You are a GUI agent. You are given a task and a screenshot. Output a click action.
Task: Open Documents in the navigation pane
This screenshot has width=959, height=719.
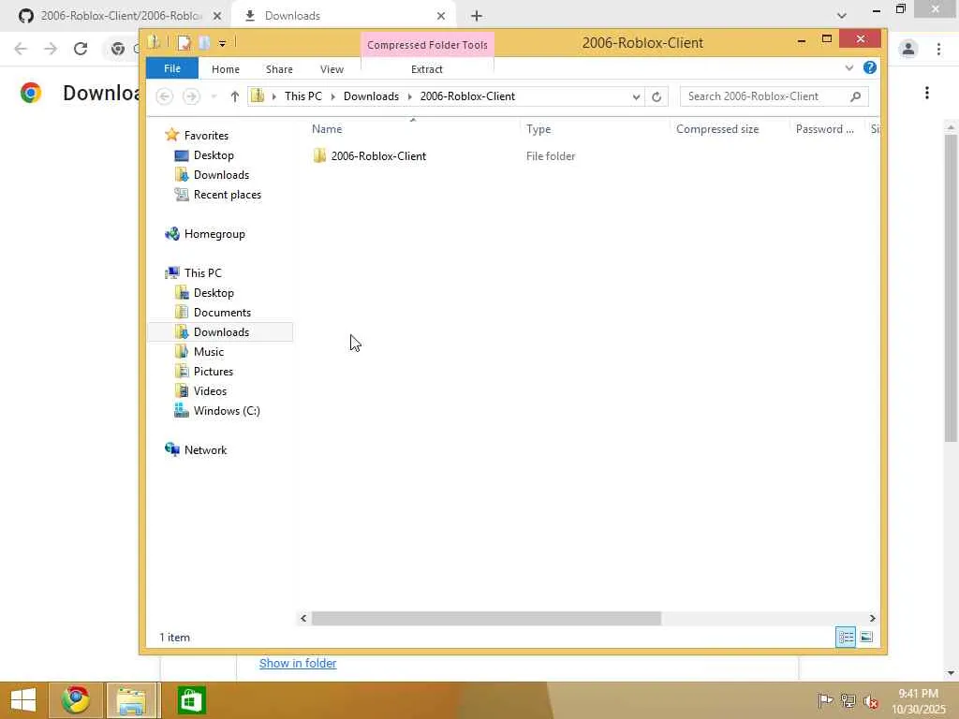point(222,313)
